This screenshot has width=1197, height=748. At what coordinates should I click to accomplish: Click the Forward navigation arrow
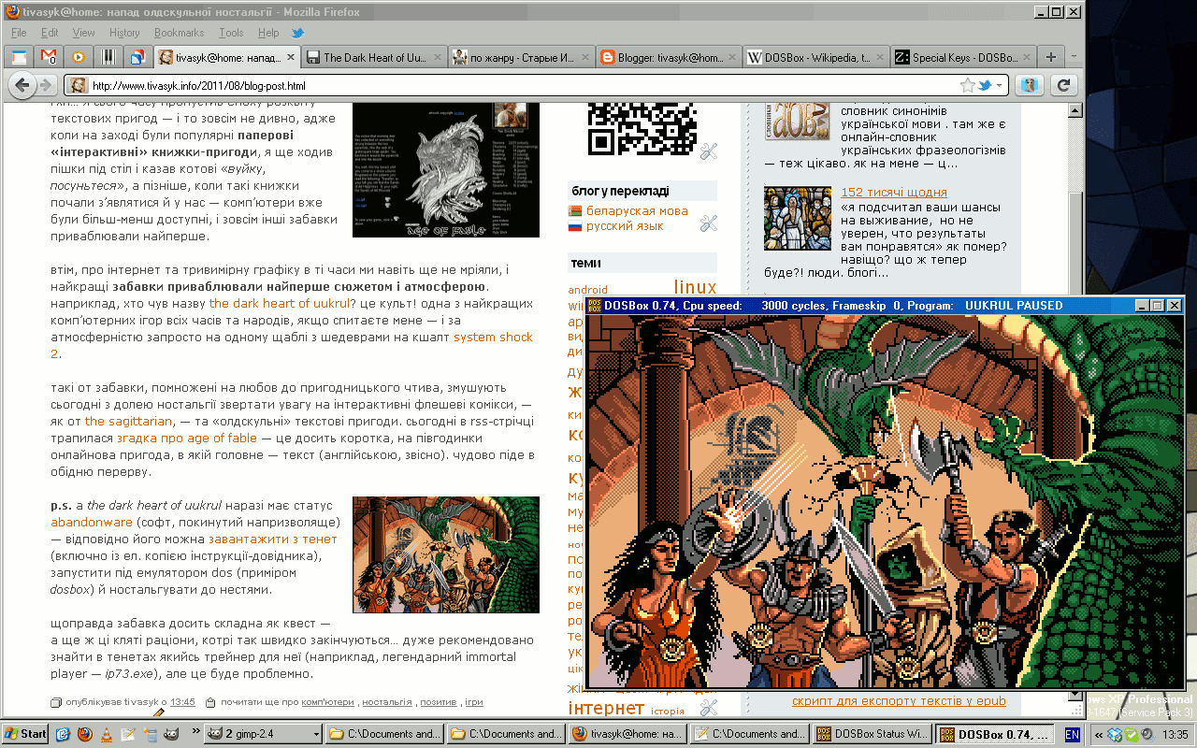point(46,85)
